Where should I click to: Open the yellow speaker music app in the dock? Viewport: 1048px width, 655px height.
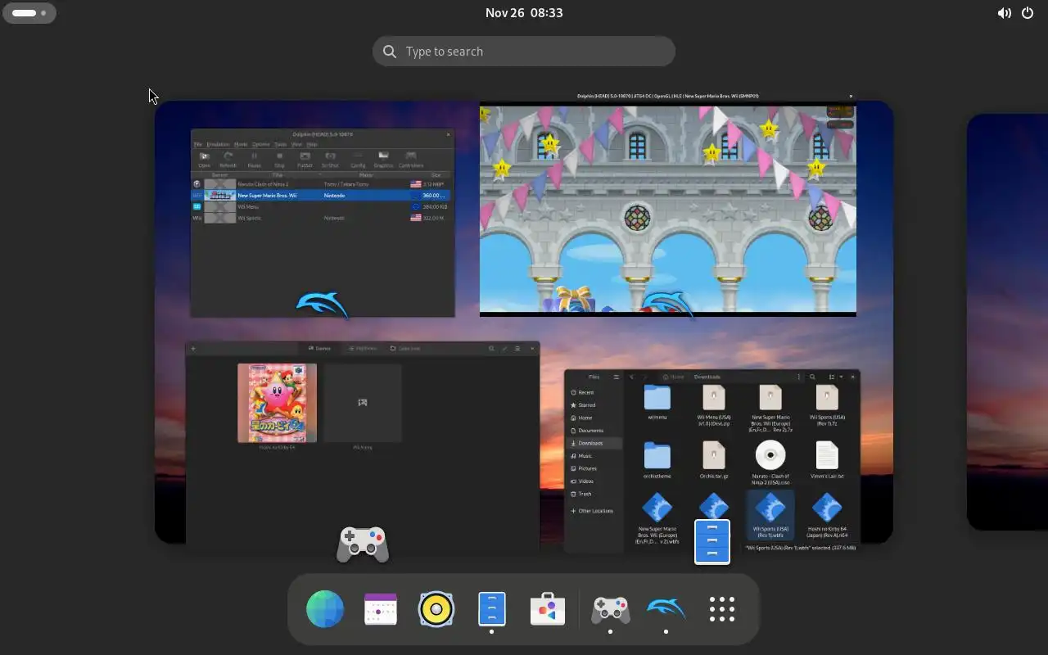436,609
